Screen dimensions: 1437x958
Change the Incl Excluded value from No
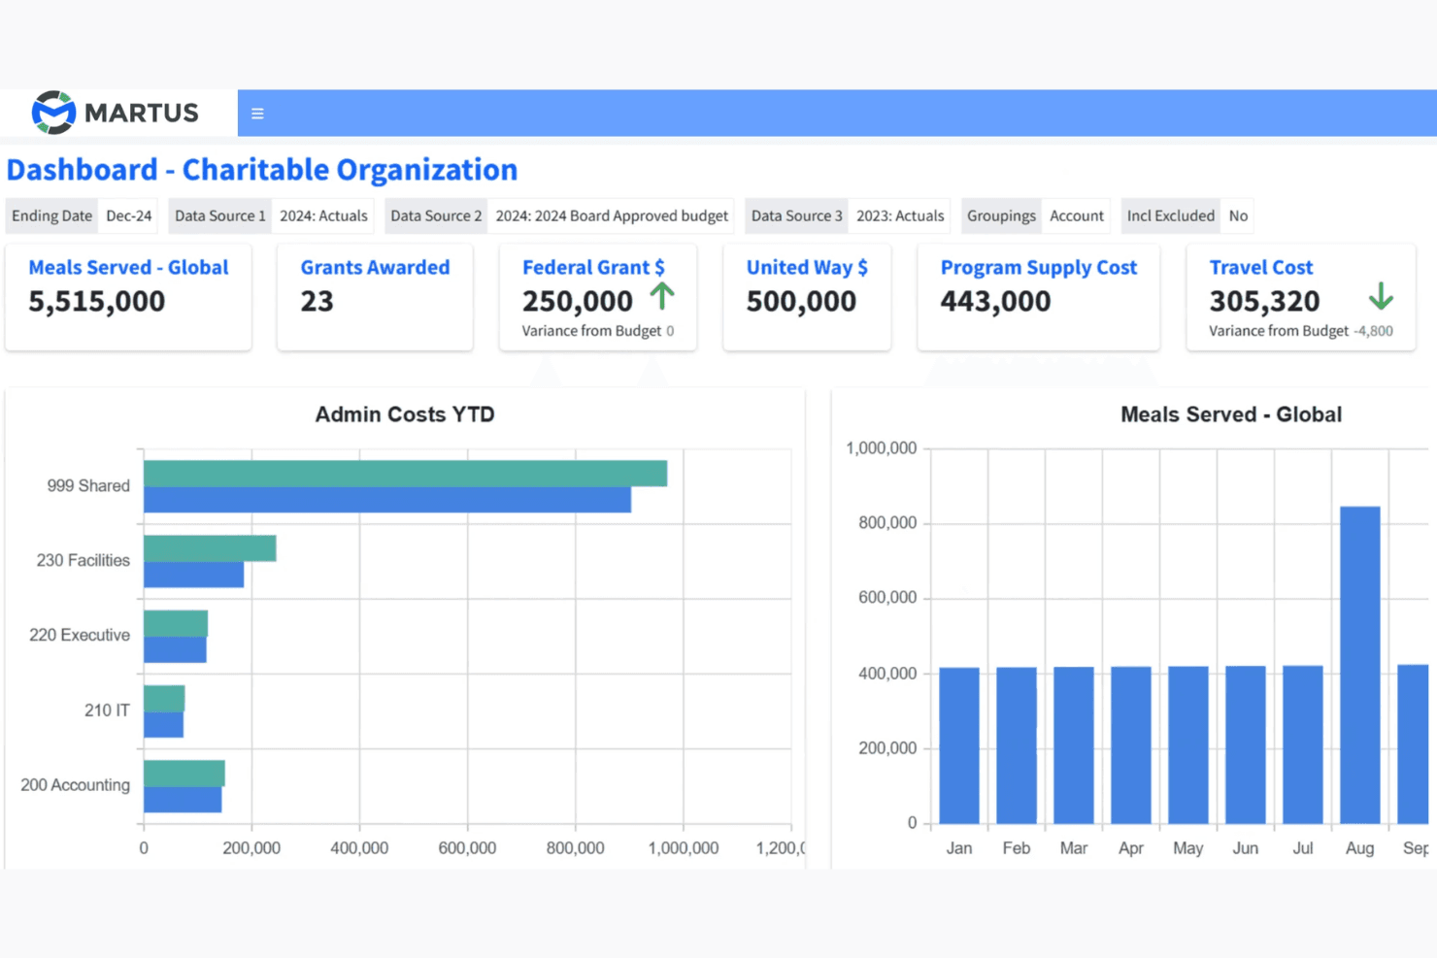coord(1238,215)
